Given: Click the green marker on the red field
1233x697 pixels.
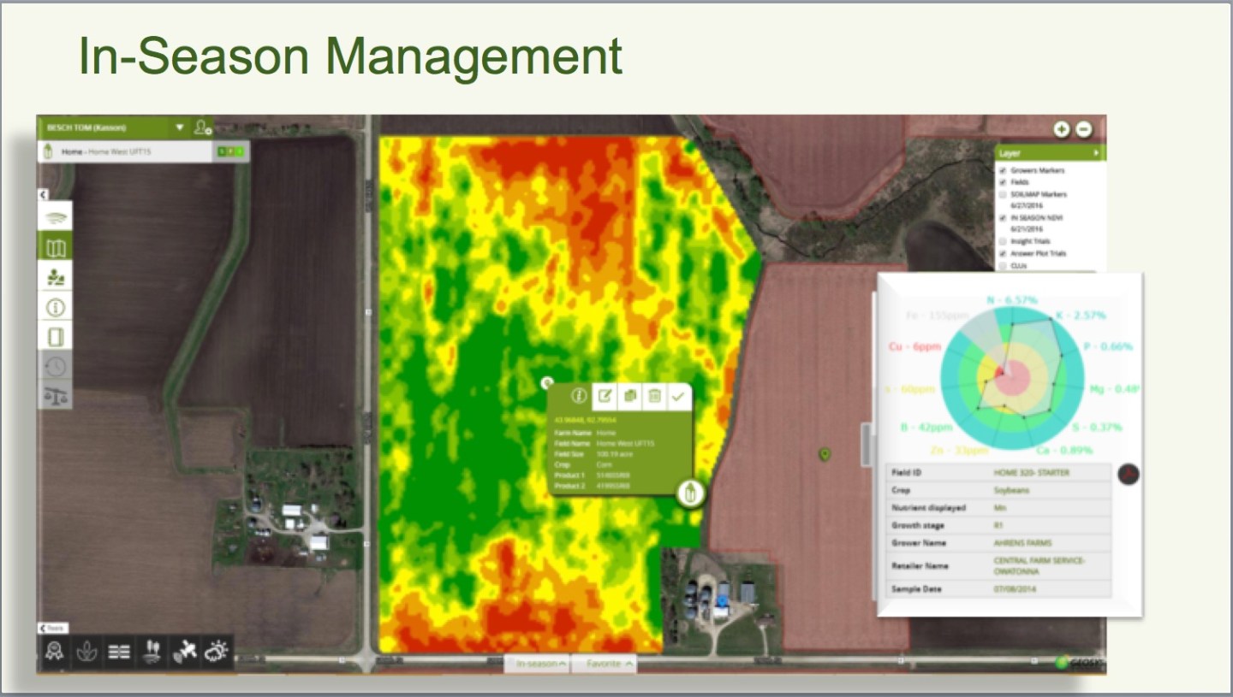Looking at the screenshot, I should pos(825,454).
